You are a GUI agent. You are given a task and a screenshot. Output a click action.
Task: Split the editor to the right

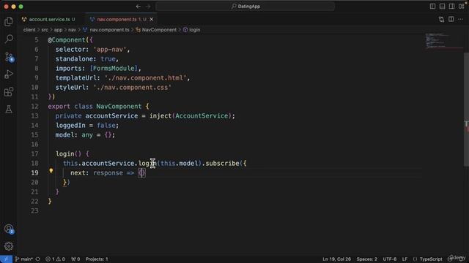(451, 20)
